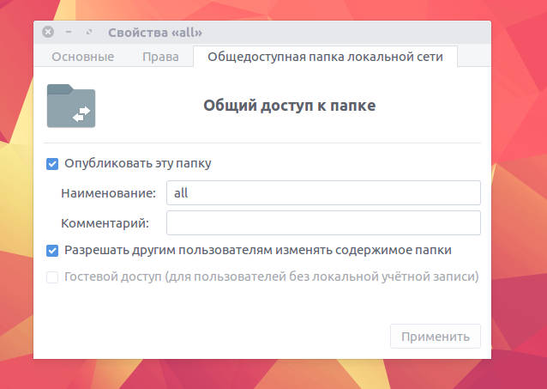
Task: Click the shared folder icon
Action: [x=71, y=106]
